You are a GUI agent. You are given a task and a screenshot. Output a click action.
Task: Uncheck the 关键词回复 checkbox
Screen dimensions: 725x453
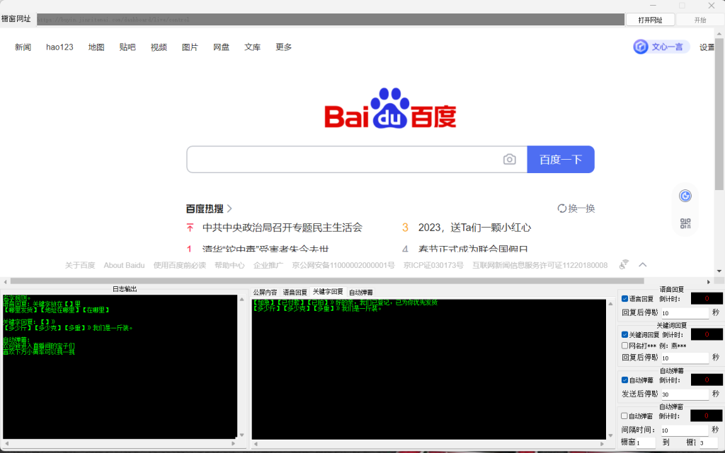click(624, 334)
